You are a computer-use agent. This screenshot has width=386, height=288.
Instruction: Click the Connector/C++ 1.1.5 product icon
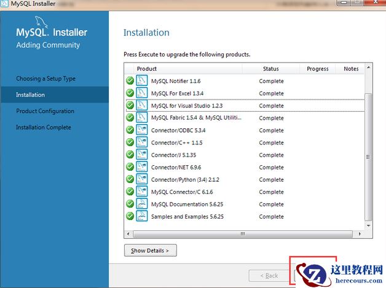(142, 142)
